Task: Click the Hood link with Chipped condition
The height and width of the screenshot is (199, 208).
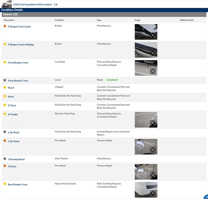Action: pos(11,88)
